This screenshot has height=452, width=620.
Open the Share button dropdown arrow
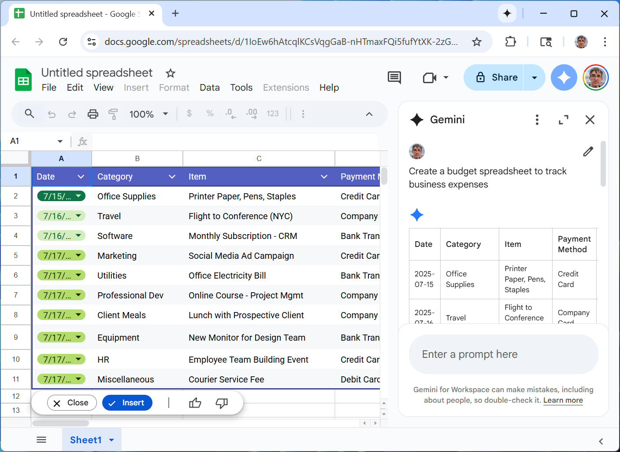pyautogui.click(x=535, y=77)
